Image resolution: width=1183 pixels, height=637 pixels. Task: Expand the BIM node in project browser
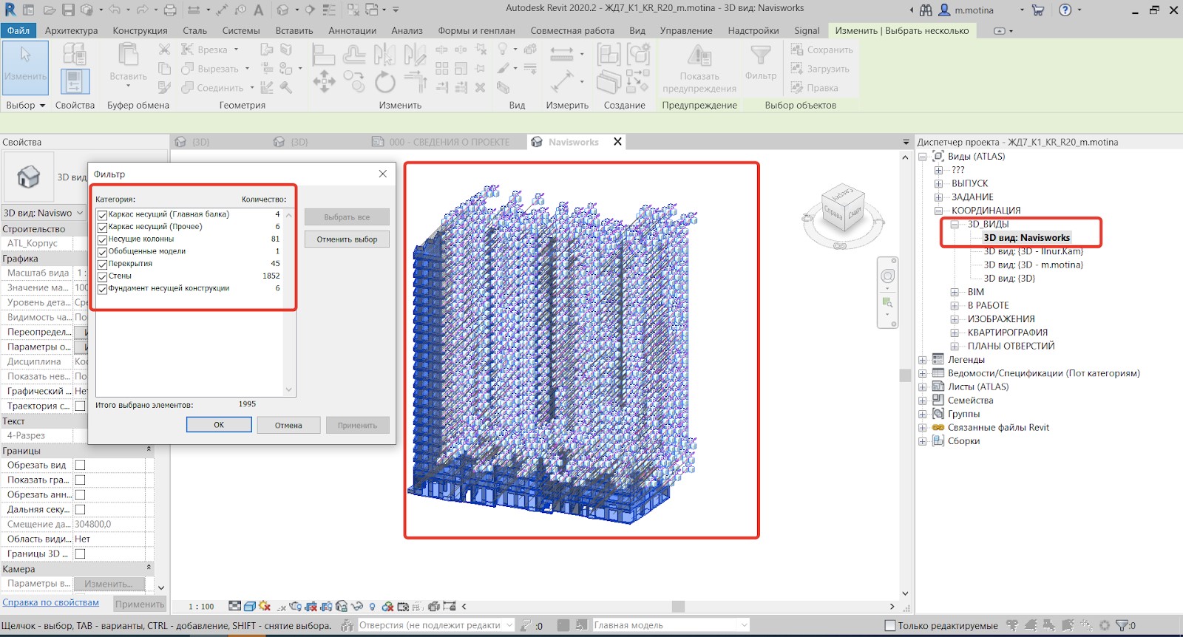[955, 292]
